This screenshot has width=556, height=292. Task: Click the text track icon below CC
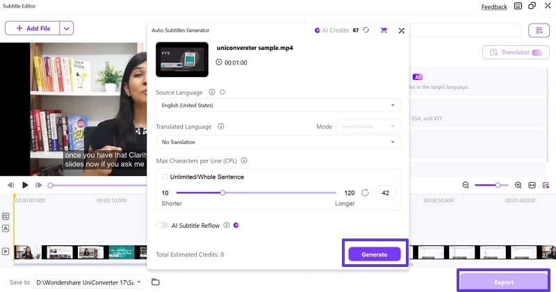coord(6,229)
